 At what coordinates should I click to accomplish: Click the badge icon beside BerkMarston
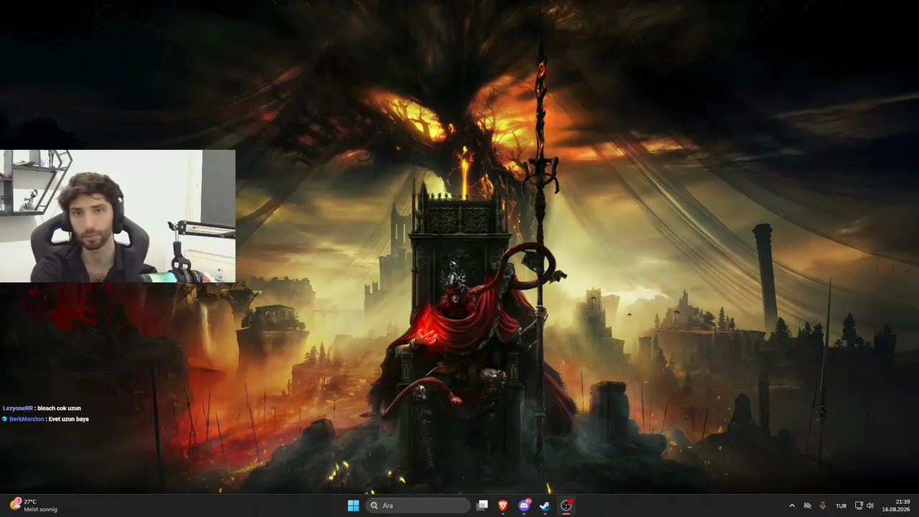[x=4, y=419]
